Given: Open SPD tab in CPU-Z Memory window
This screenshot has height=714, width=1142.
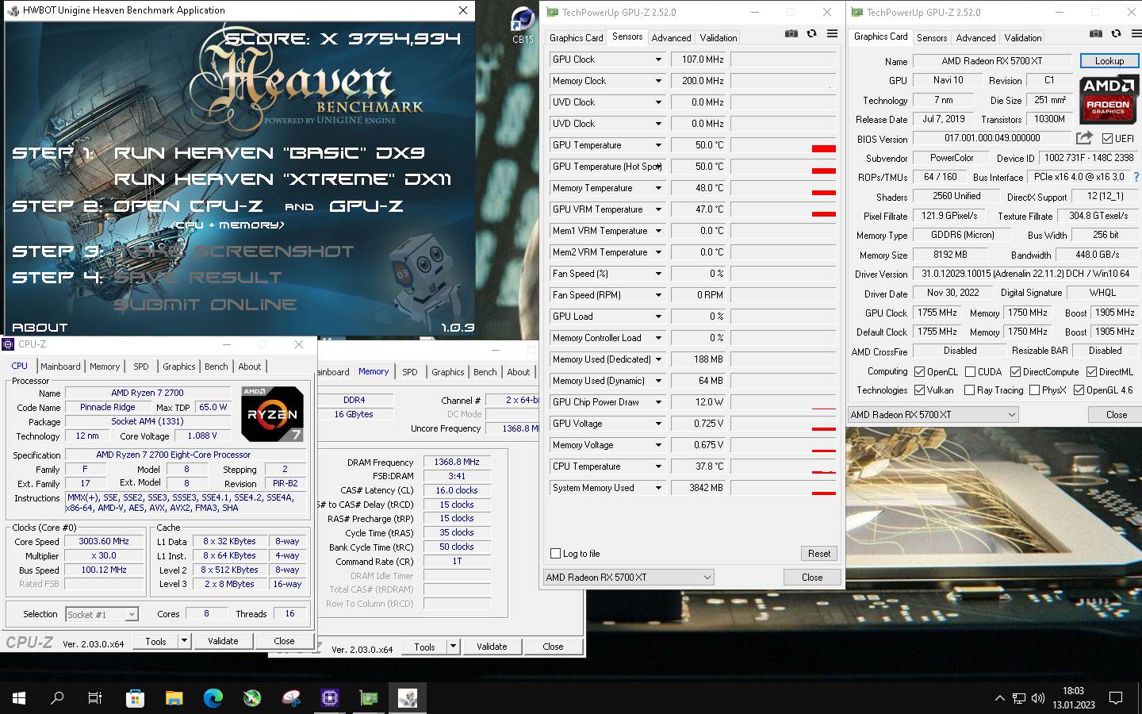Looking at the screenshot, I should (410, 372).
